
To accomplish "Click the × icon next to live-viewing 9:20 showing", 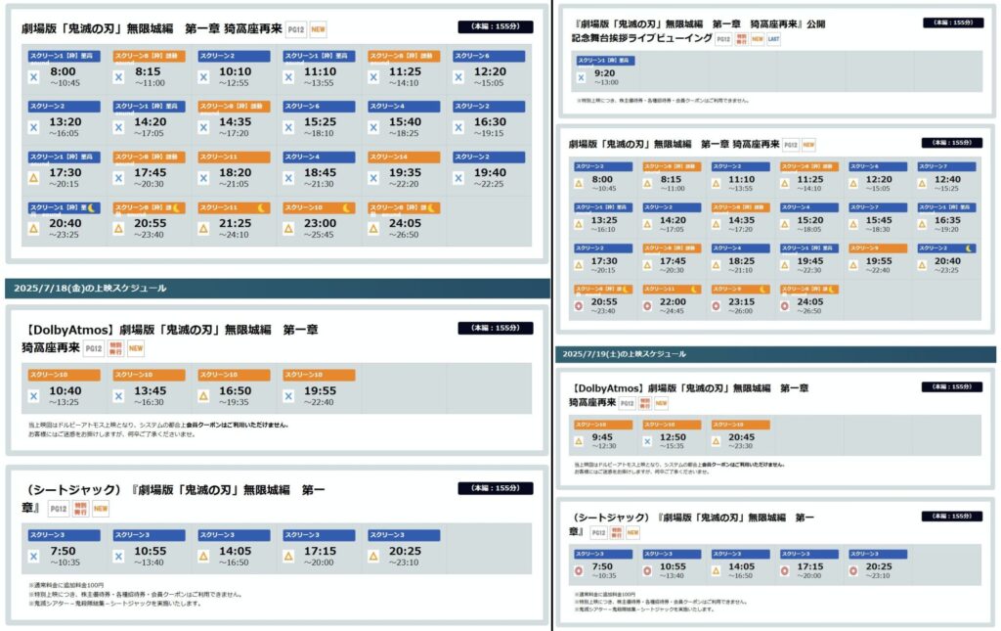I will click(581, 77).
